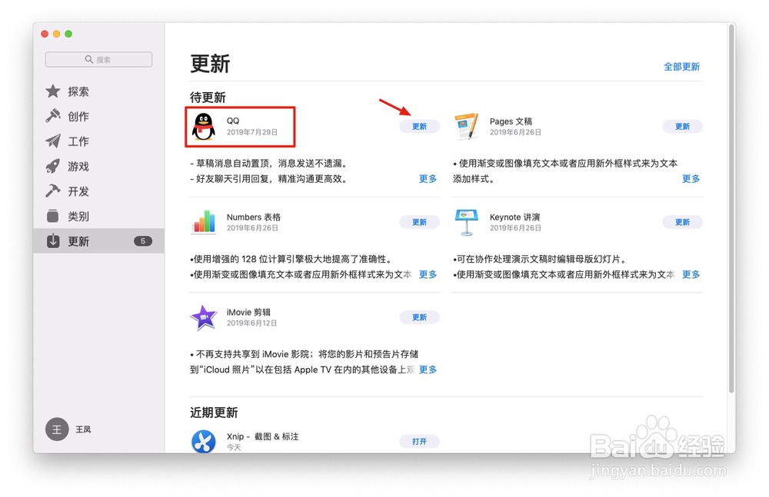The width and height of the screenshot is (769, 497).
Task: Click the Xnip - 截图 & 标注 title
Action: pos(262,436)
